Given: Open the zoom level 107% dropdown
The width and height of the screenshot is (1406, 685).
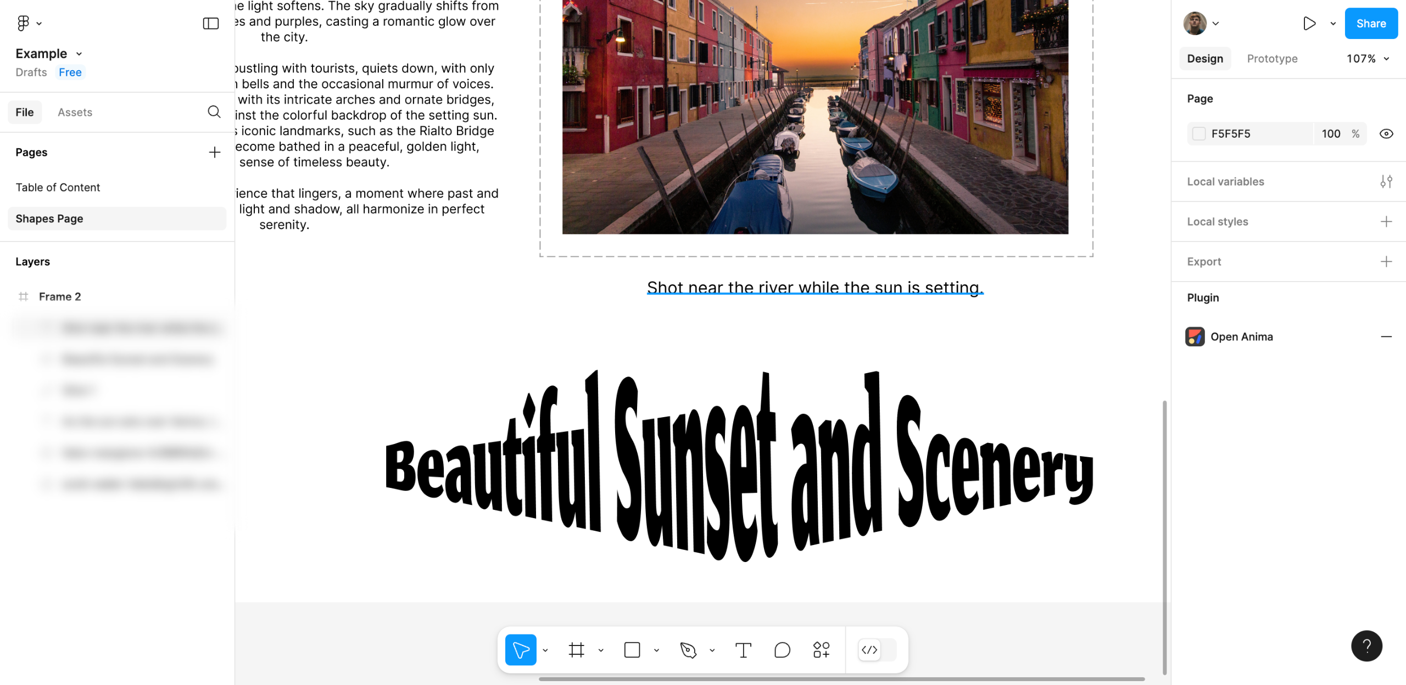Looking at the screenshot, I should (1368, 59).
